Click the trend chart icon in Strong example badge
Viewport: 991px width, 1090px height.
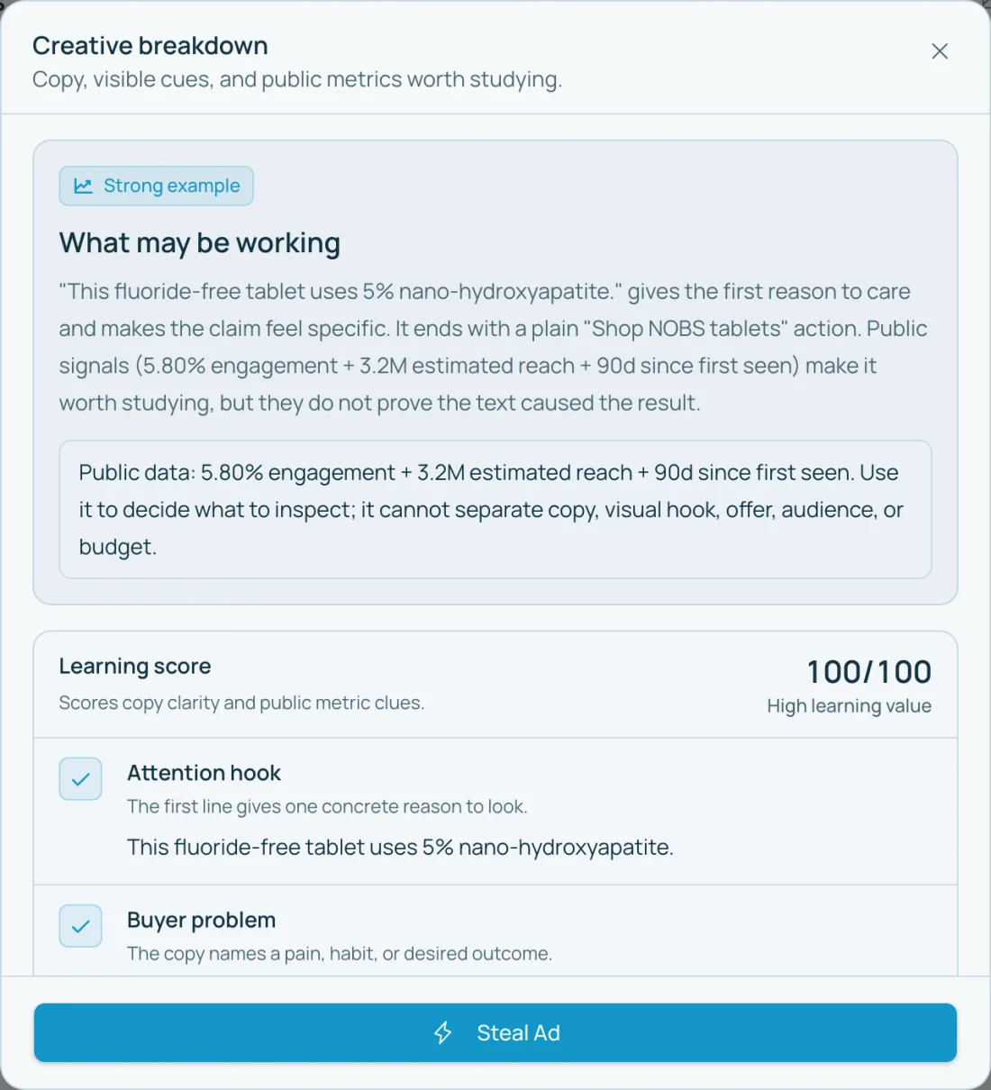[83, 186]
